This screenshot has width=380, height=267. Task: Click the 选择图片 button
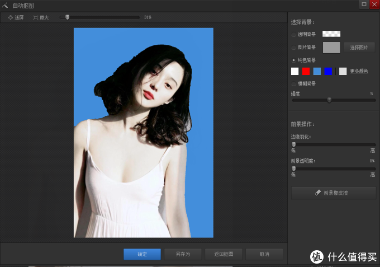pyautogui.click(x=359, y=48)
